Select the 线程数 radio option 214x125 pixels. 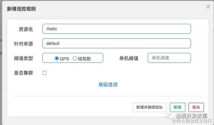tap(75, 58)
